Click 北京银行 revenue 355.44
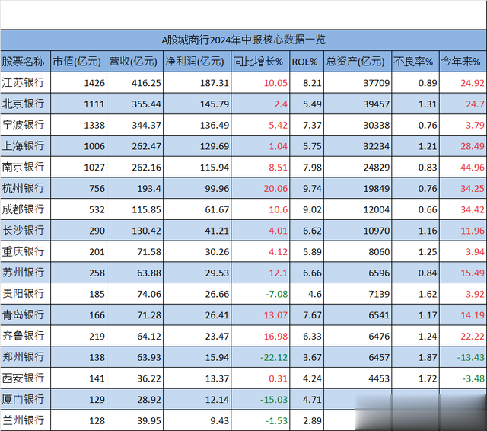Image resolution: width=487 pixels, height=431 pixels. pos(146,104)
